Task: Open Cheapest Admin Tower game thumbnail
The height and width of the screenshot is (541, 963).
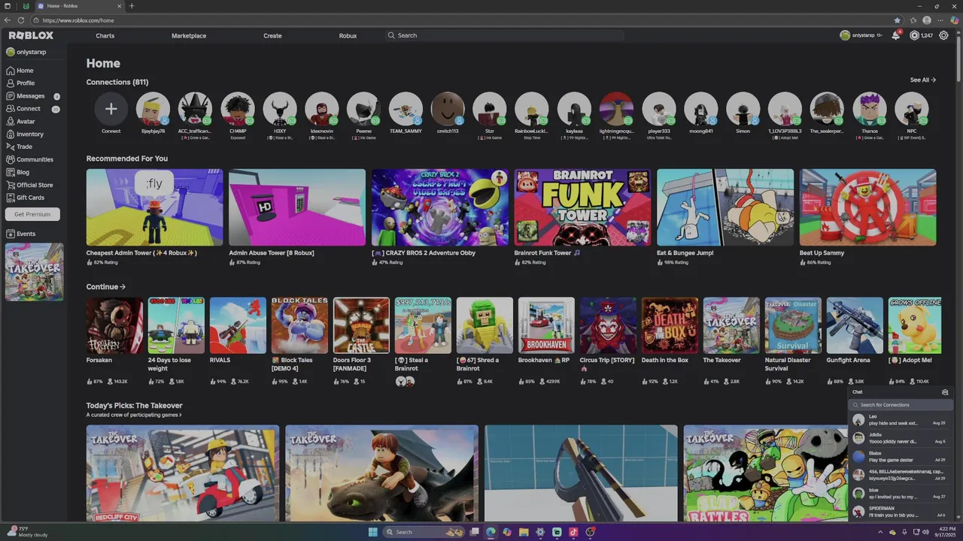Action: pyautogui.click(x=154, y=207)
